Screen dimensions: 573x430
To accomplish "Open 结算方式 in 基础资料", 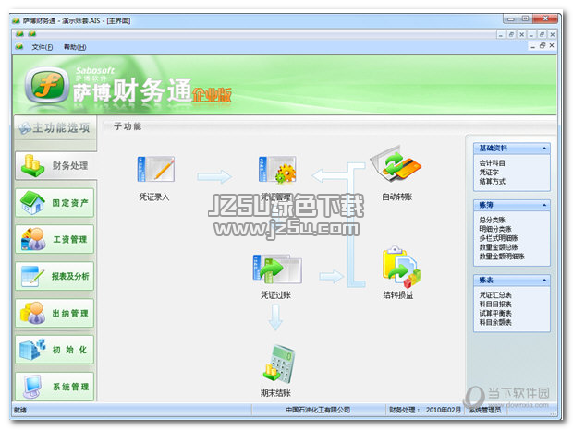I will (x=492, y=181).
